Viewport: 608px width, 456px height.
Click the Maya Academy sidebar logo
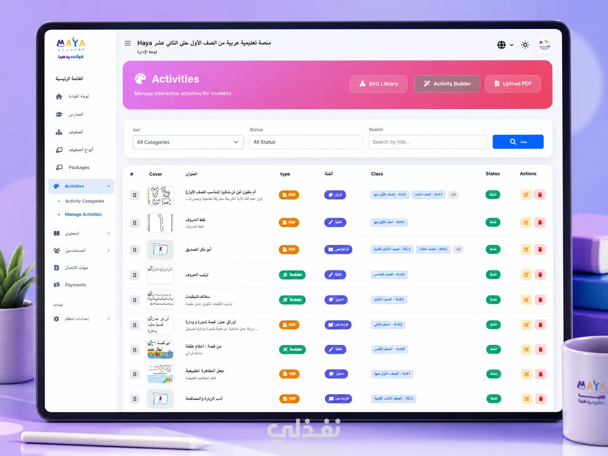pyautogui.click(x=71, y=49)
